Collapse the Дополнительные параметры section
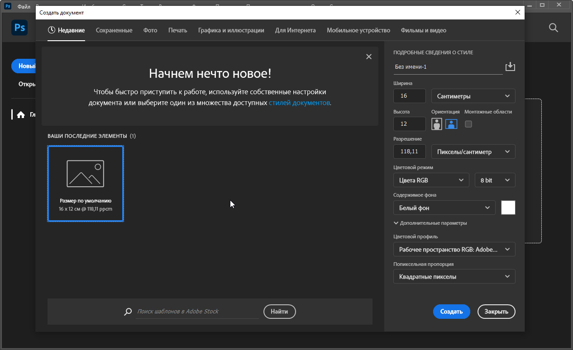This screenshot has width=573, height=350. click(430, 223)
